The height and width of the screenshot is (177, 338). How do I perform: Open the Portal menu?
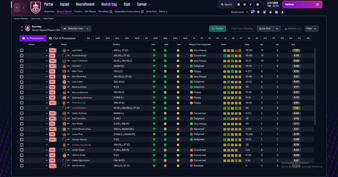coord(50,4)
